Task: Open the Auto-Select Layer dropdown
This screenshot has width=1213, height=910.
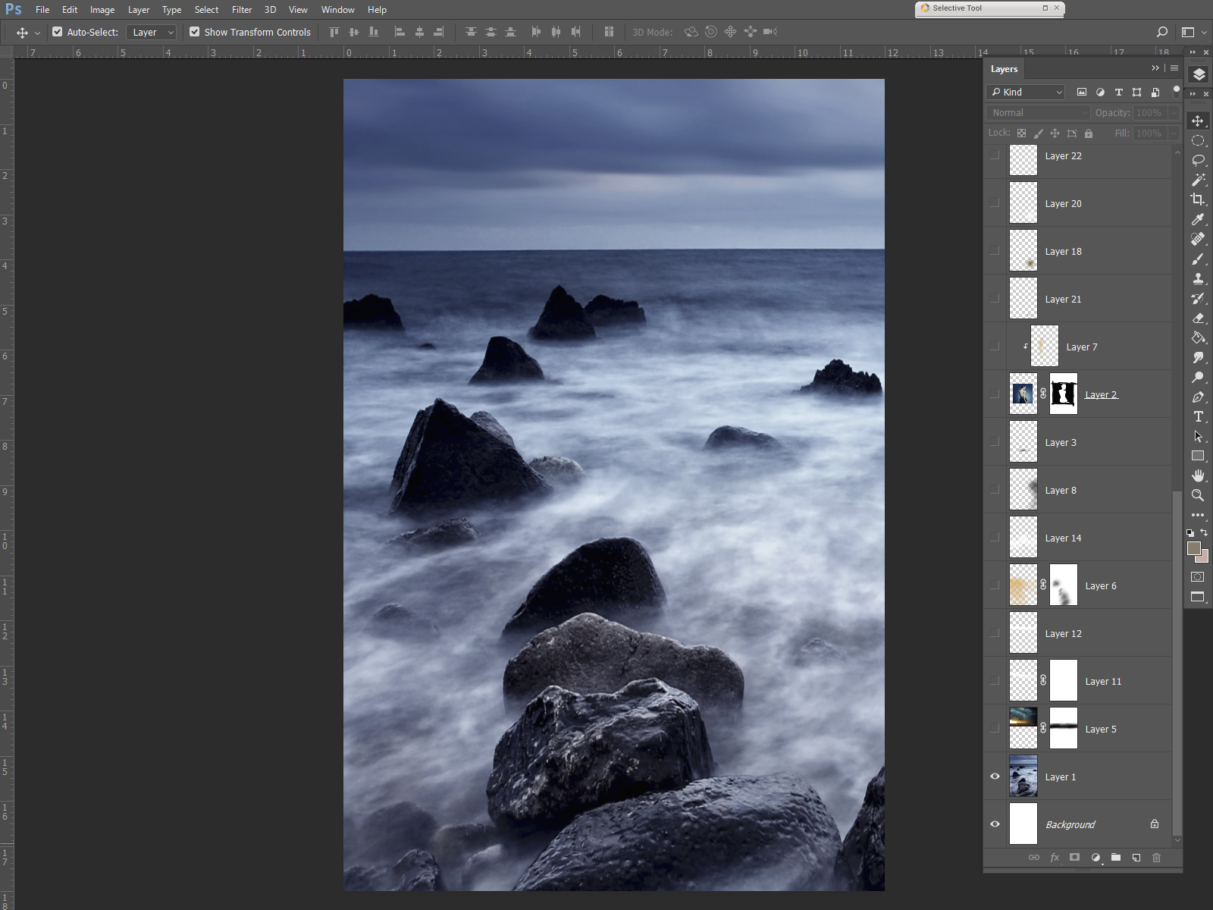Action: pyautogui.click(x=152, y=32)
